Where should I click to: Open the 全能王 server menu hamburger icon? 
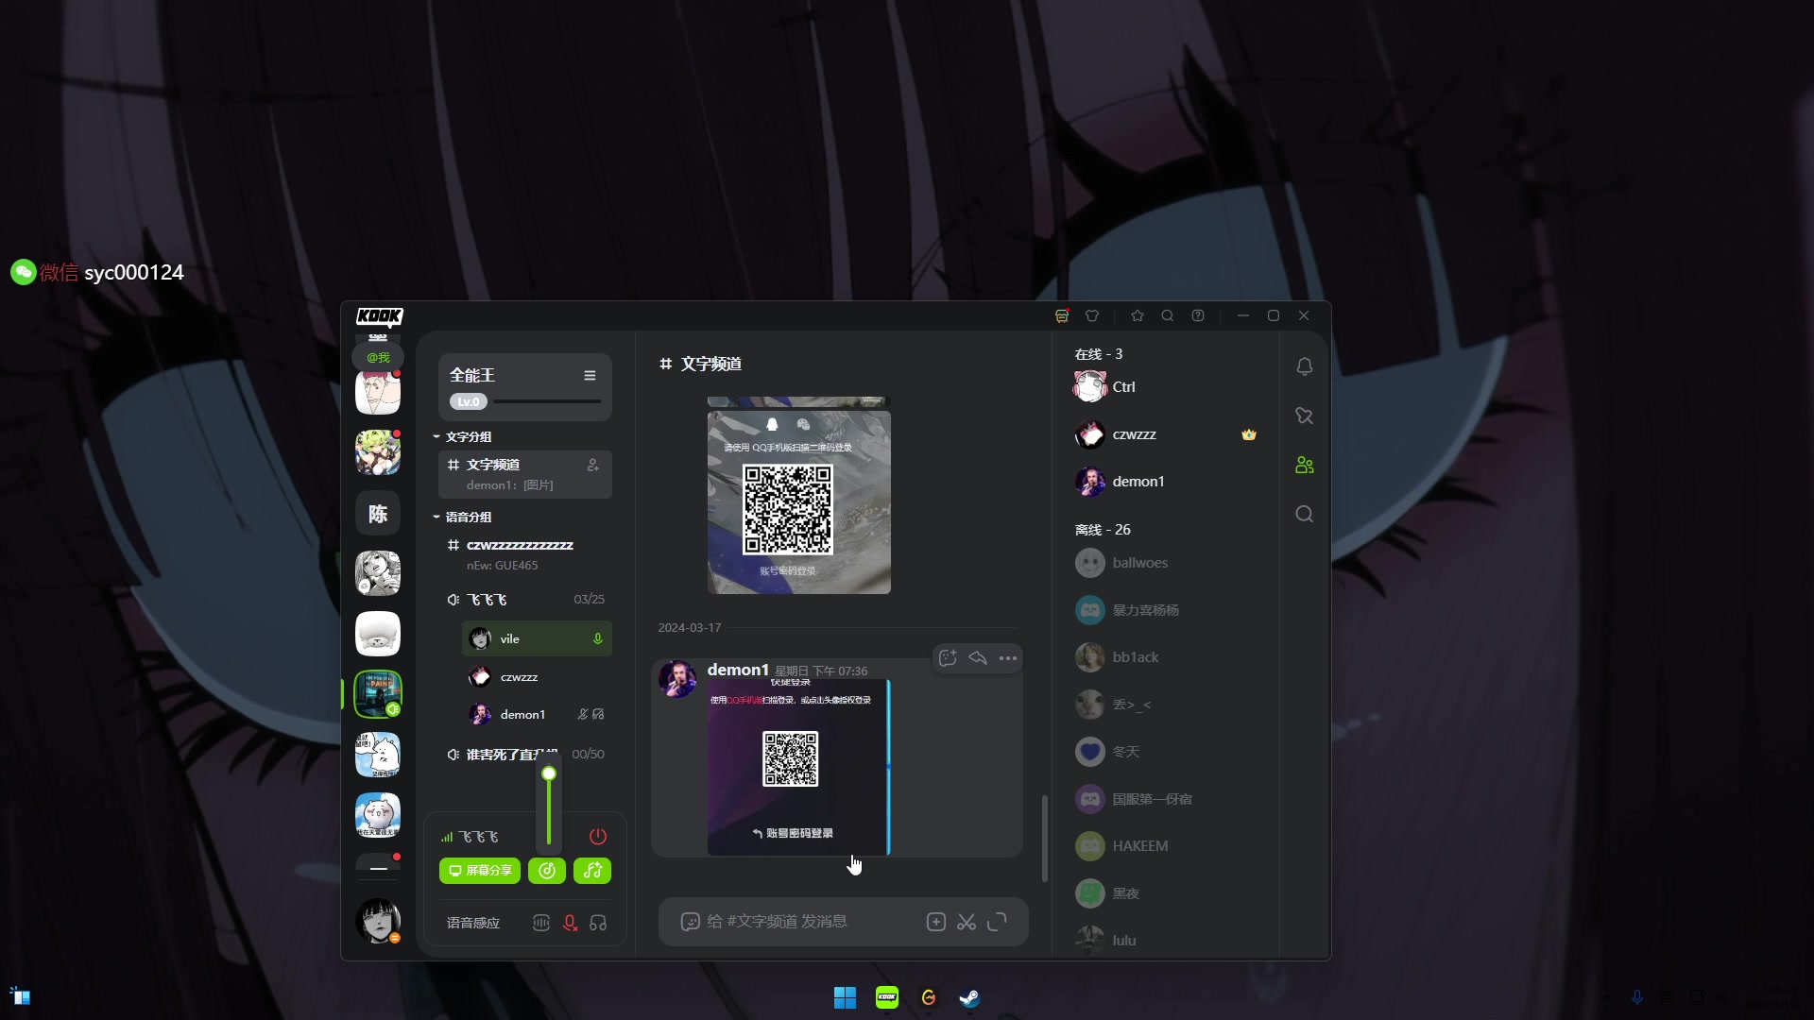click(x=590, y=376)
